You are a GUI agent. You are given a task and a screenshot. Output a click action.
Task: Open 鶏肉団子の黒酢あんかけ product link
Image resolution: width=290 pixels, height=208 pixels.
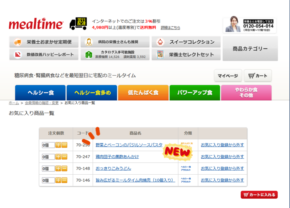tap(117, 156)
